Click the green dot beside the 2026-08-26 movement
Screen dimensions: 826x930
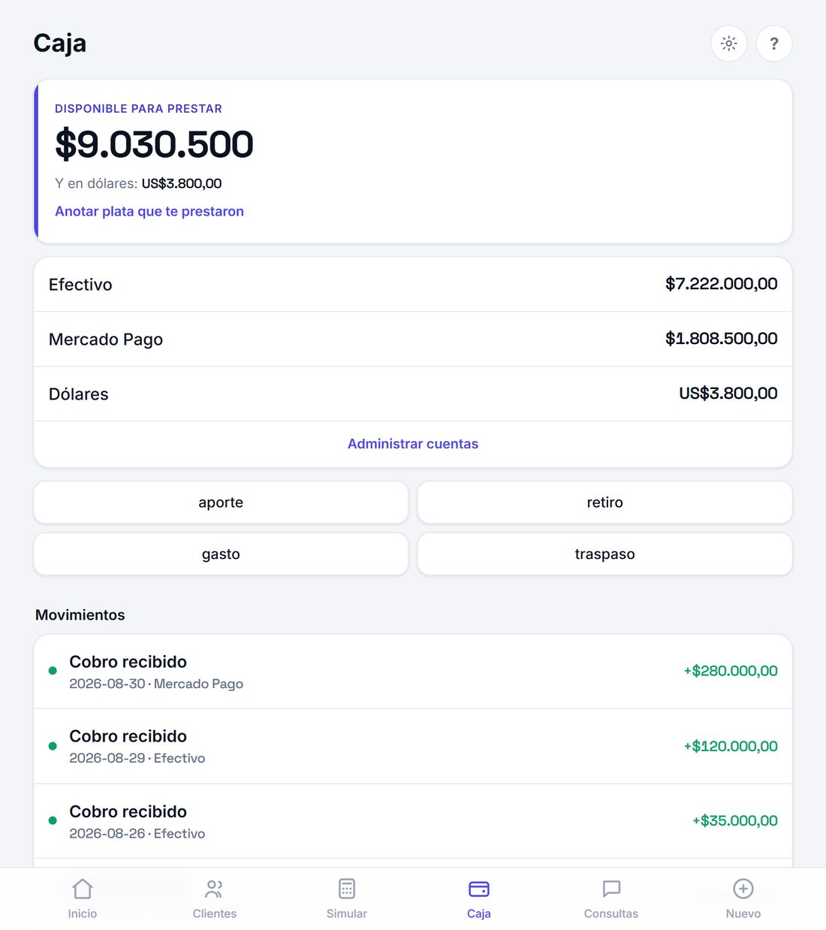tap(53, 820)
